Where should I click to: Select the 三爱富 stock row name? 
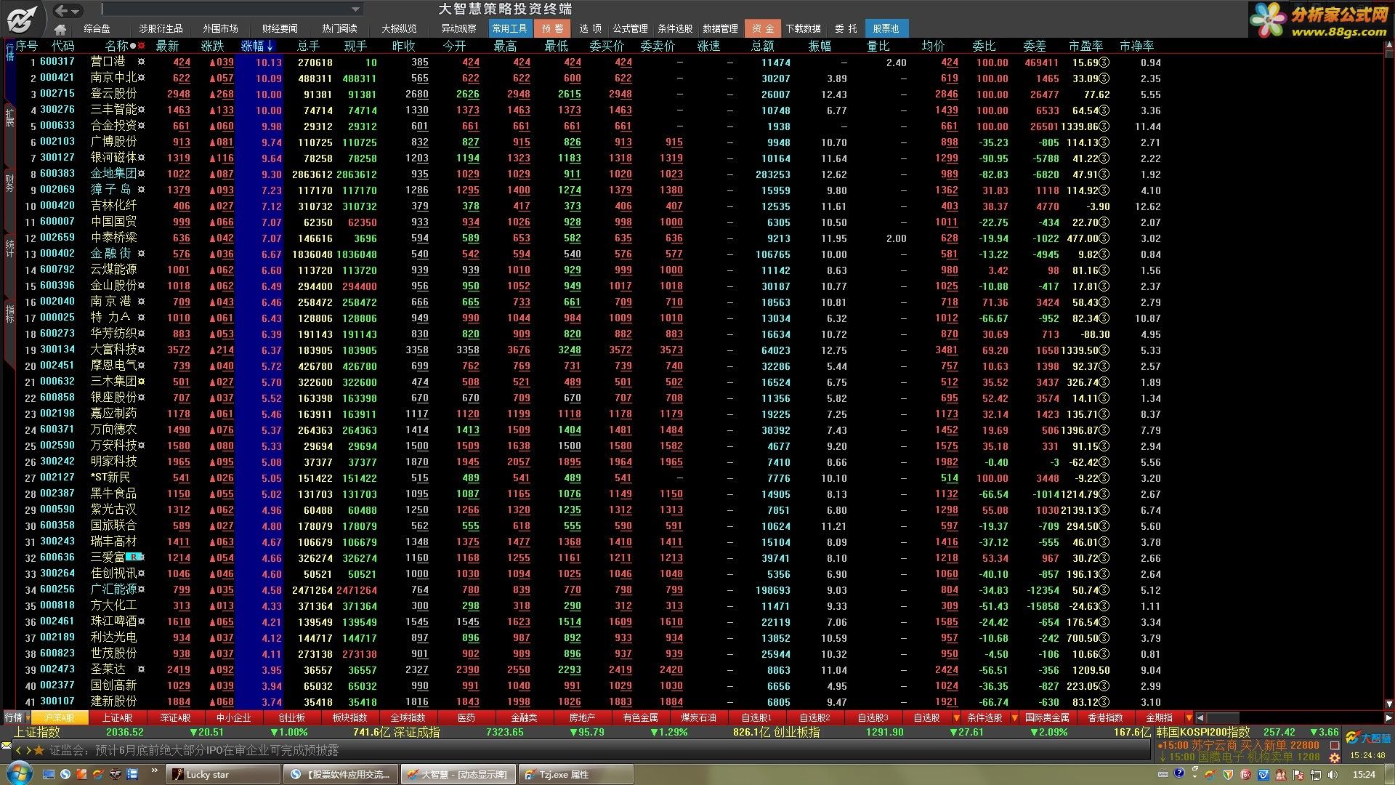click(x=108, y=557)
